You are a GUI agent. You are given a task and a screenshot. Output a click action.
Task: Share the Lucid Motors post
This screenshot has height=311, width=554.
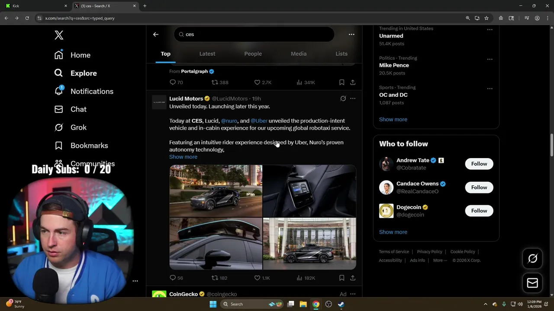353,278
